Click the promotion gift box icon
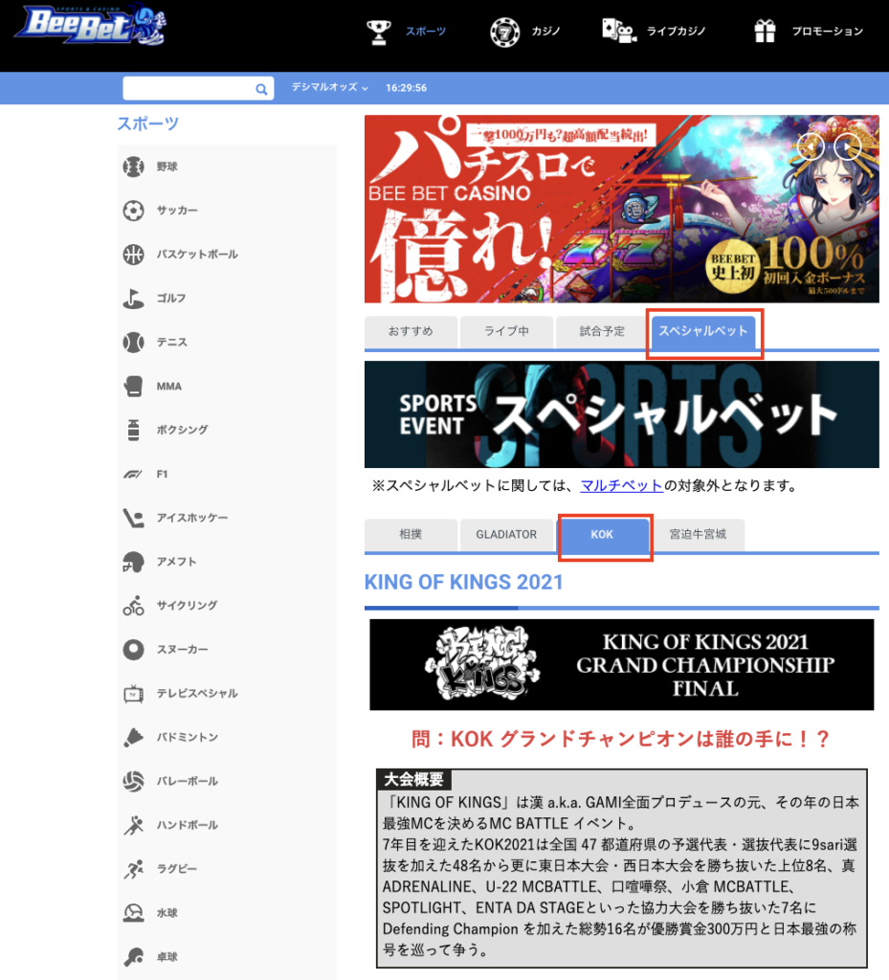The image size is (889, 980). [765, 31]
